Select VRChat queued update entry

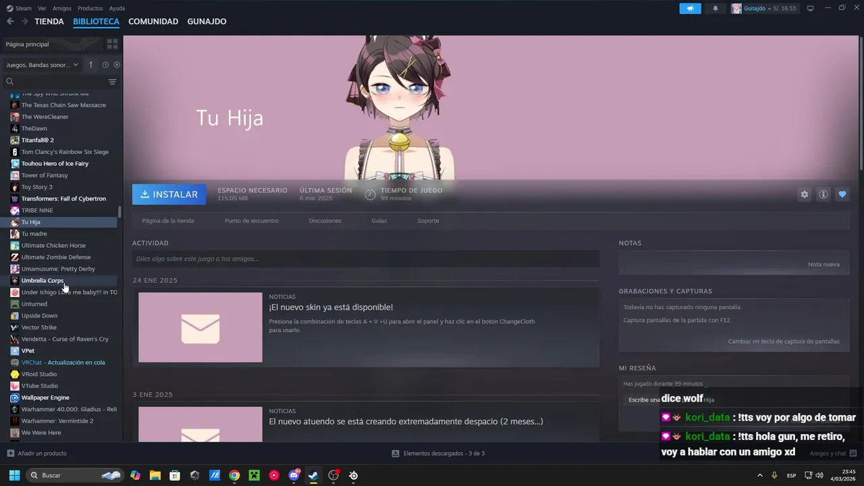tap(63, 362)
